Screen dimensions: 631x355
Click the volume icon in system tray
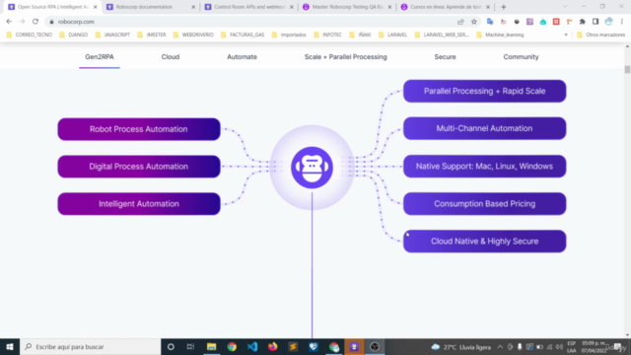pyautogui.click(x=559, y=346)
